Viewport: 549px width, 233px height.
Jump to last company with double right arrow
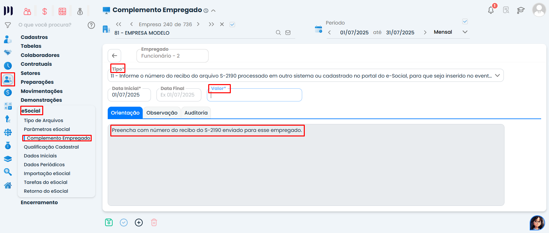211,24
